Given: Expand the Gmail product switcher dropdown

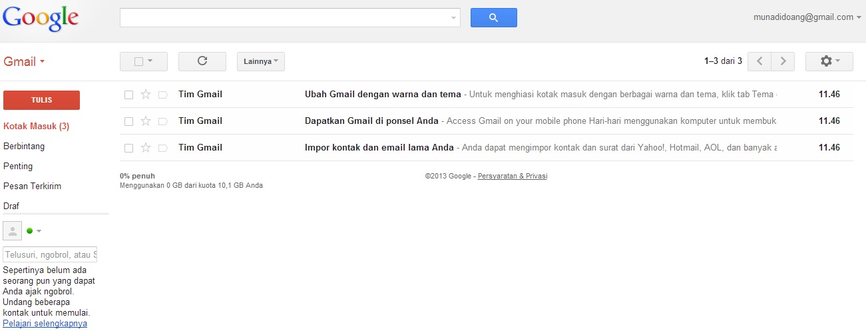Looking at the screenshot, I should (43, 62).
